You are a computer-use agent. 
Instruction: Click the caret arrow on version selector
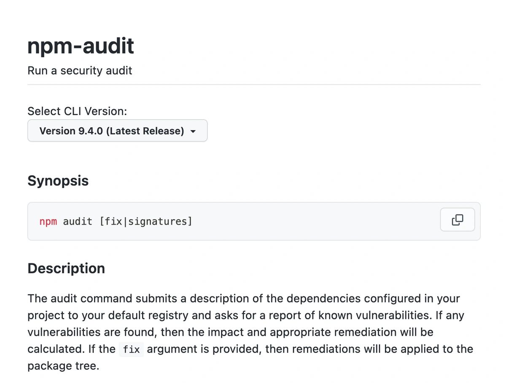coord(193,131)
